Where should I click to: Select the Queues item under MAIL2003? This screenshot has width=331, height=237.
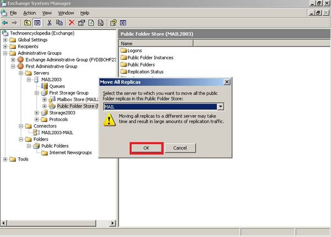pos(57,86)
